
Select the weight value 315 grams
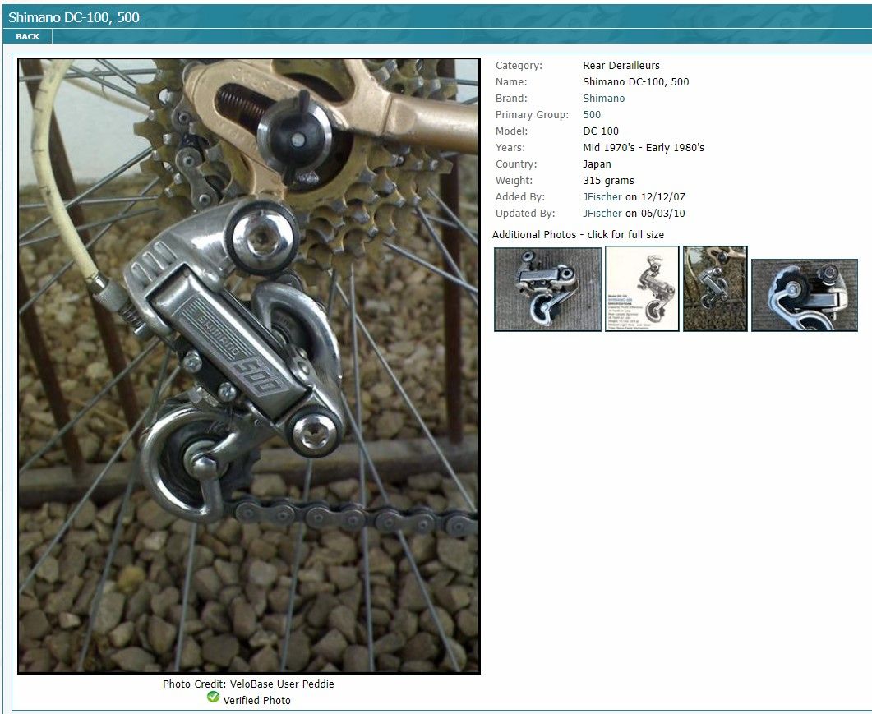(x=608, y=181)
